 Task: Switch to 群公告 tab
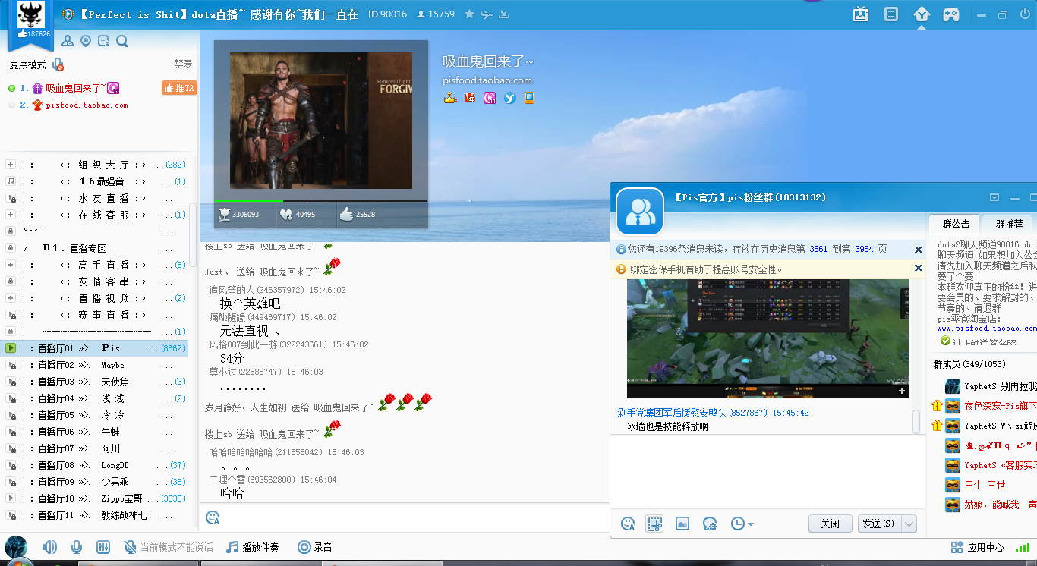tap(956, 224)
